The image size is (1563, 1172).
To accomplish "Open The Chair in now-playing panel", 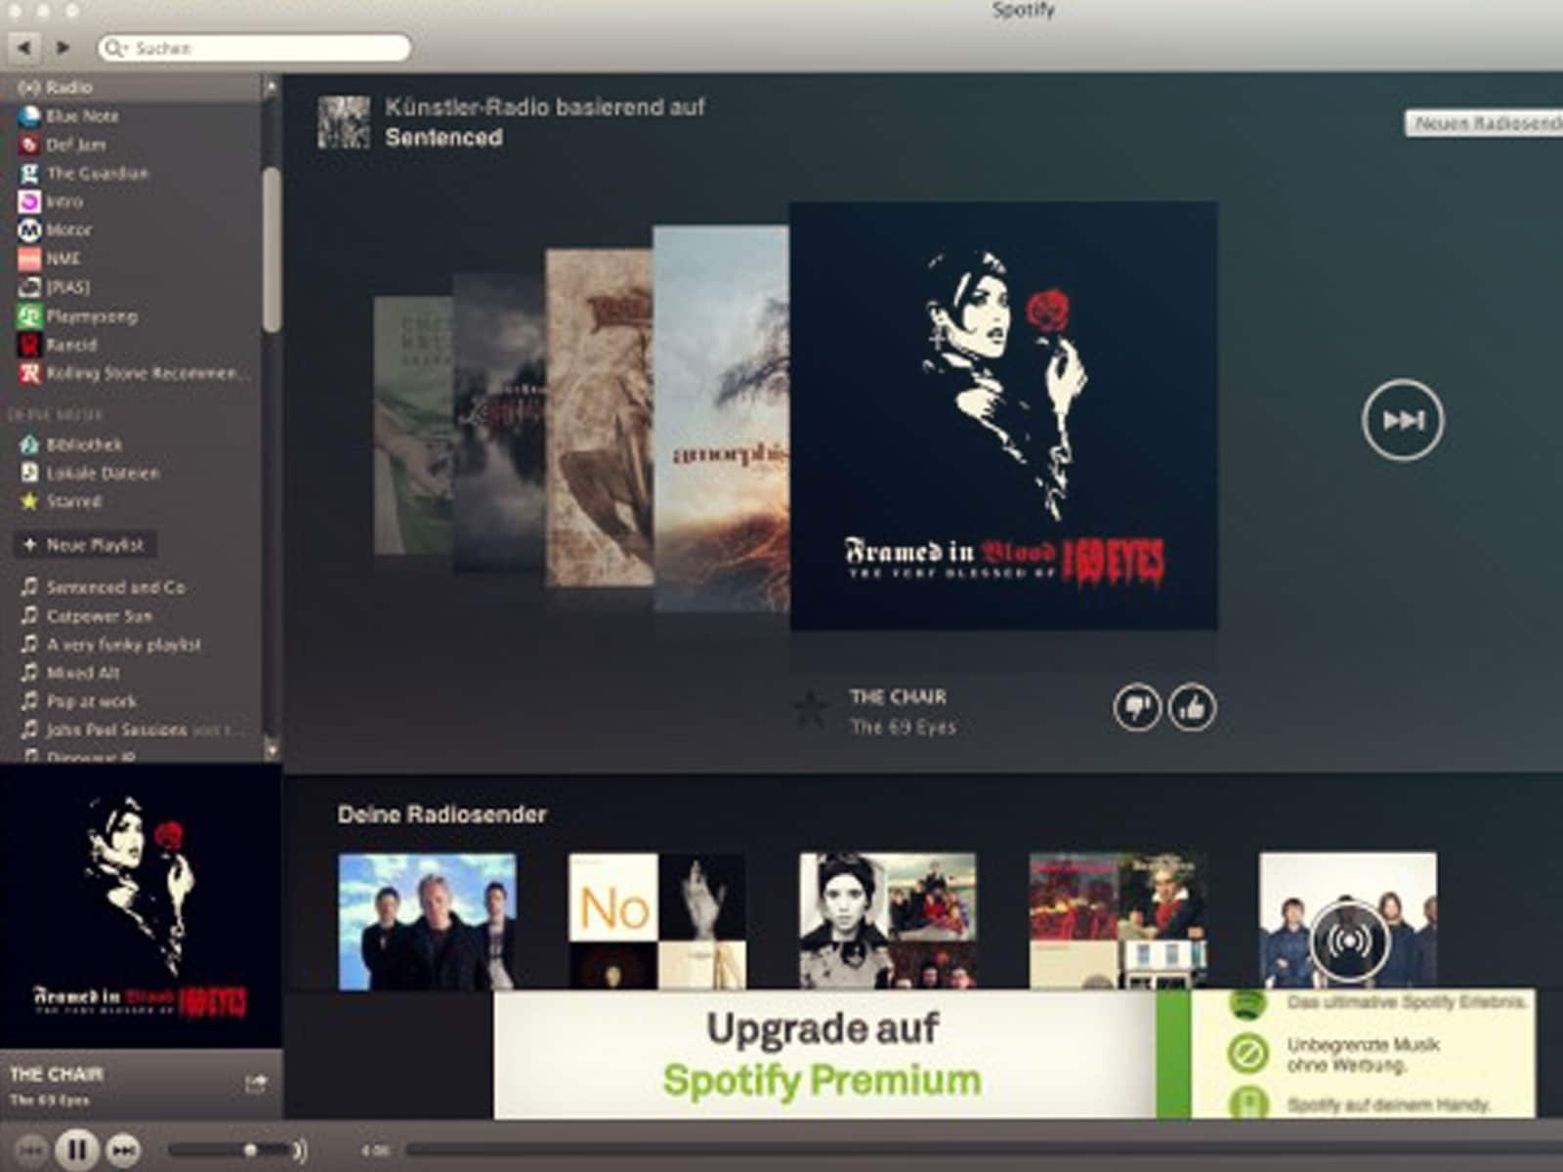I will click(56, 1074).
